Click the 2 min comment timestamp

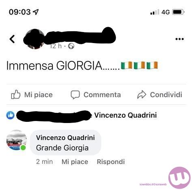[44, 162]
